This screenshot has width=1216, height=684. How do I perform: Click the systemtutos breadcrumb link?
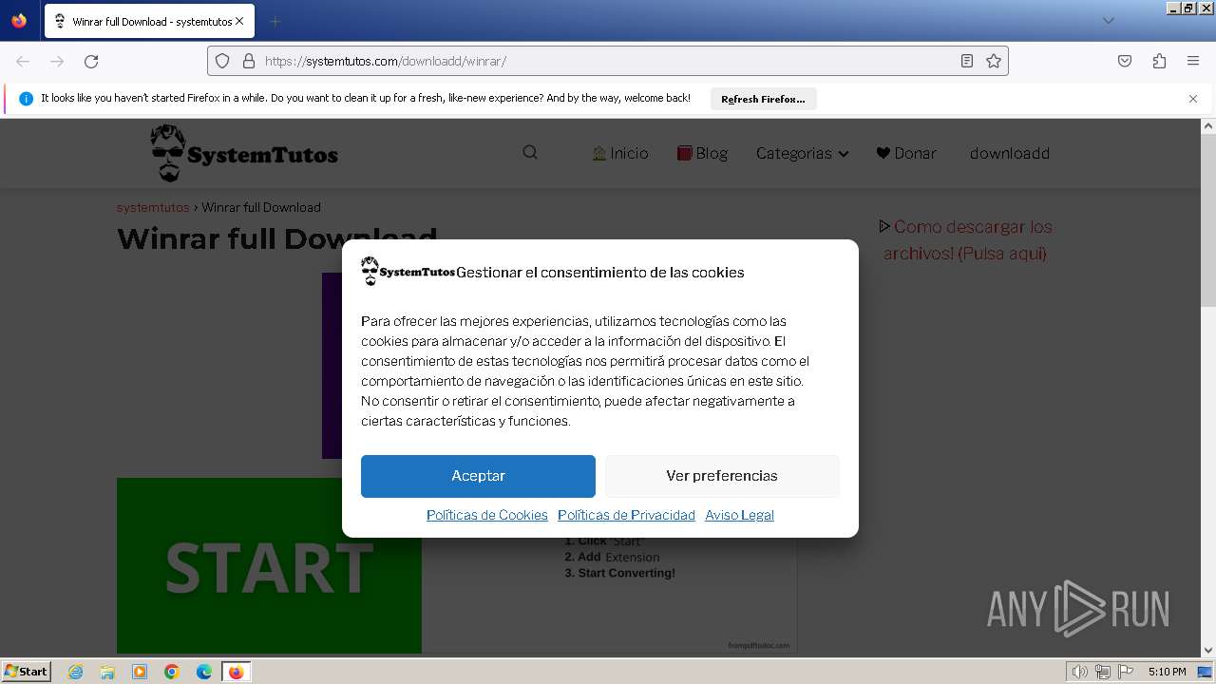(153, 207)
